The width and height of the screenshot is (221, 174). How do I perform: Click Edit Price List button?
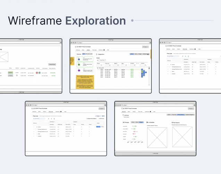point(101,119)
